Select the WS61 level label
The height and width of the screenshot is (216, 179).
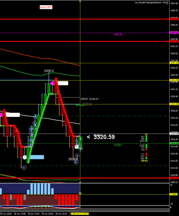118,145
